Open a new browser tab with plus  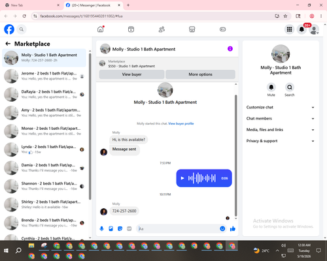(x=128, y=5)
